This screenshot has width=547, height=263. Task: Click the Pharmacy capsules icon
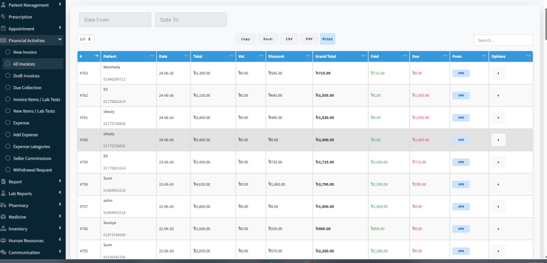click(3, 205)
